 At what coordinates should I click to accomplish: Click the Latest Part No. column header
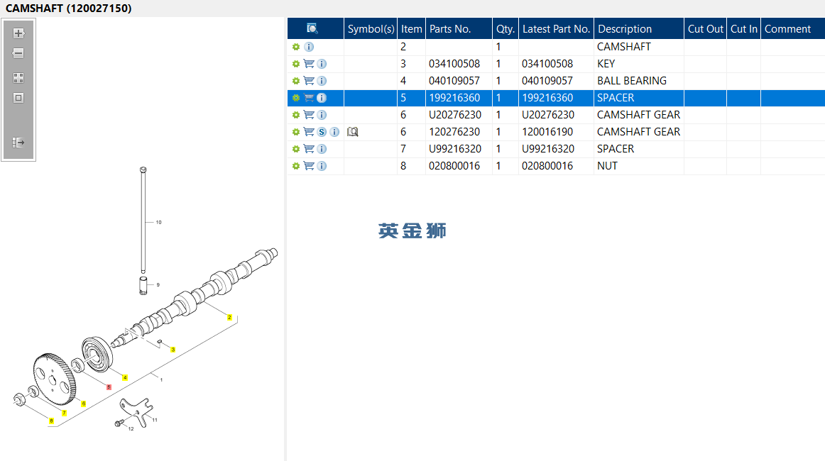click(x=556, y=29)
